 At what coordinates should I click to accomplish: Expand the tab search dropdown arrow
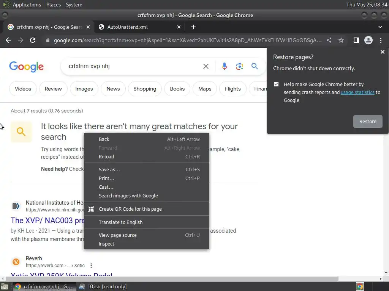pos(380,27)
